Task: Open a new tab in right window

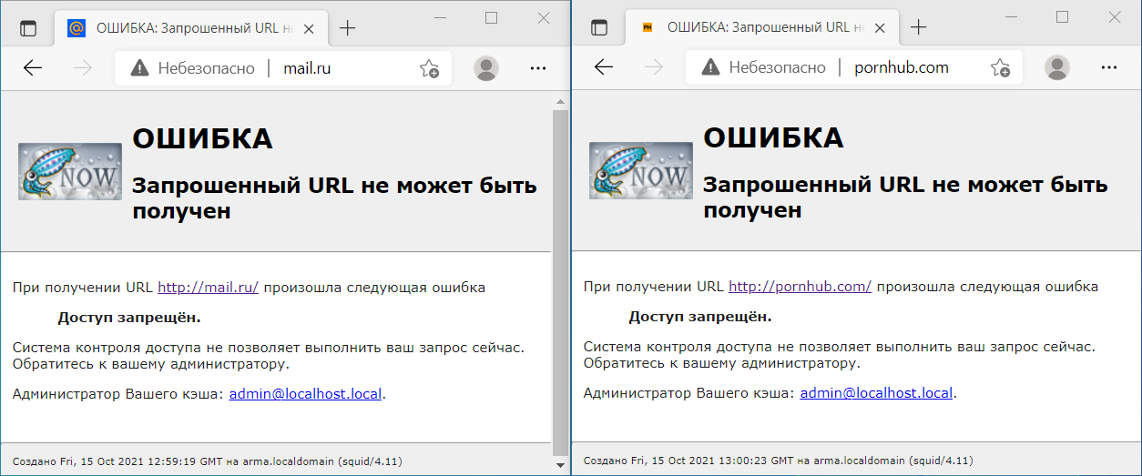Action: pyautogui.click(x=918, y=28)
